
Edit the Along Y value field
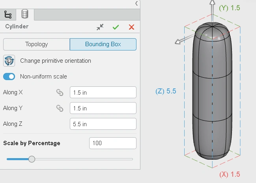(x=103, y=108)
